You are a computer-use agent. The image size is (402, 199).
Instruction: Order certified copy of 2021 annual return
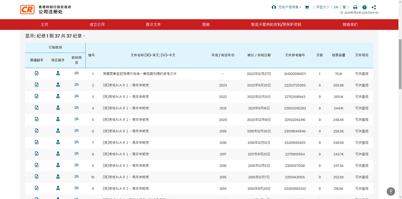tap(58, 107)
